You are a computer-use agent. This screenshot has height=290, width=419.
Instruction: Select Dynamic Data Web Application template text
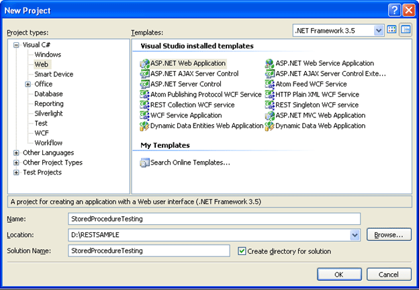pyautogui.click(x=320, y=126)
